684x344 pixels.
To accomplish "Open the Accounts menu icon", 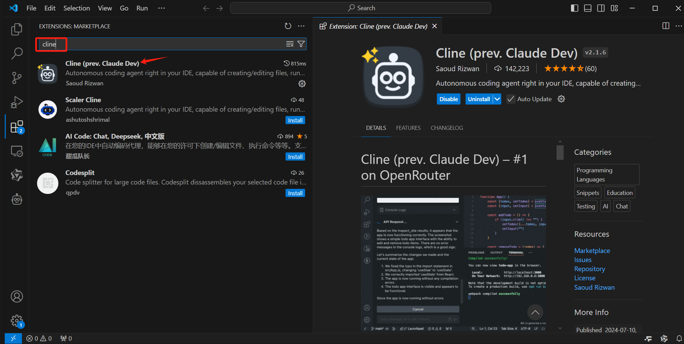I will pos(17,296).
